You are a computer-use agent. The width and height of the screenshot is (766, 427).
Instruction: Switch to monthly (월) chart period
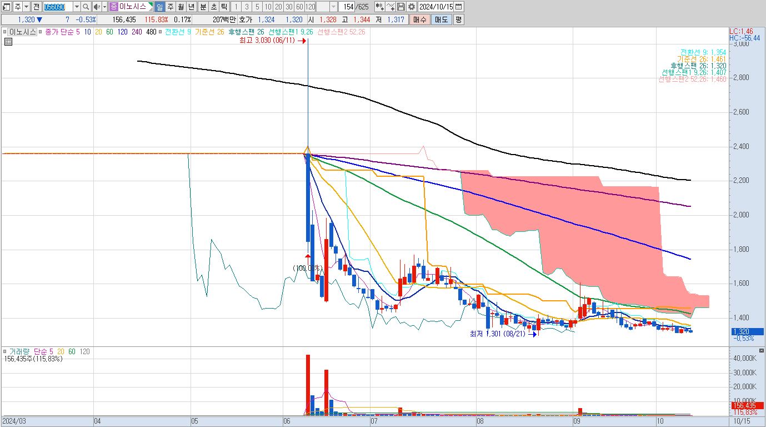tap(181, 7)
